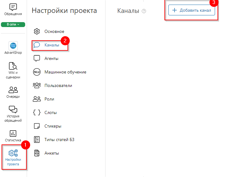Viewport: 227px width, 177px height.
Task: Open the Каналы menu item
Action: tap(52, 45)
